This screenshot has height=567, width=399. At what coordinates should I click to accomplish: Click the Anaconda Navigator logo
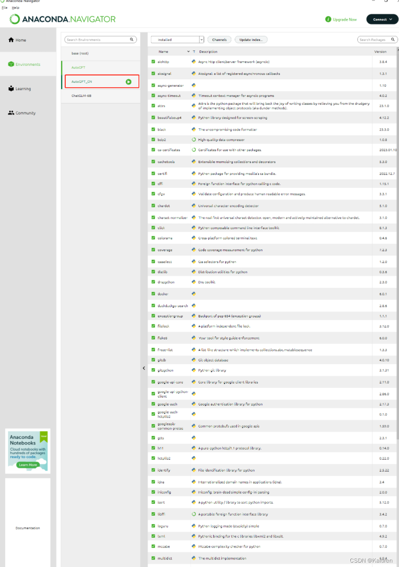coord(63,19)
